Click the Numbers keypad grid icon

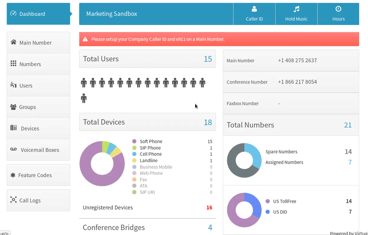13,64
